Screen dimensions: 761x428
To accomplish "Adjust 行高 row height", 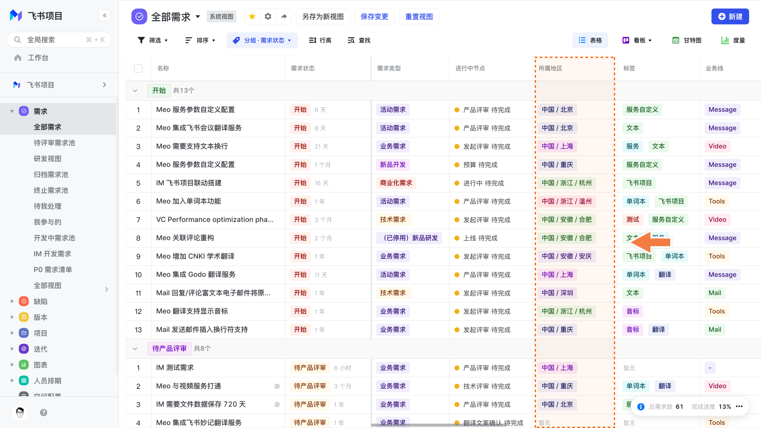I will pyautogui.click(x=320, y=40).
